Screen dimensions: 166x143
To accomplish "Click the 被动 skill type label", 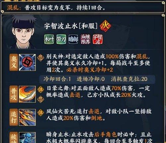I will [x=14, y=137].
